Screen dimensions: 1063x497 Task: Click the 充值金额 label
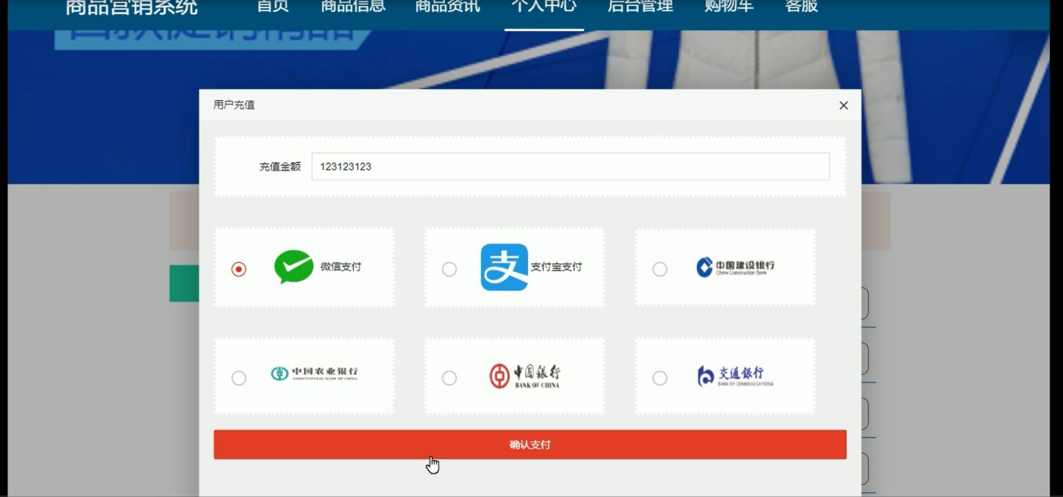pyautogui.click(x=280, y=167)
